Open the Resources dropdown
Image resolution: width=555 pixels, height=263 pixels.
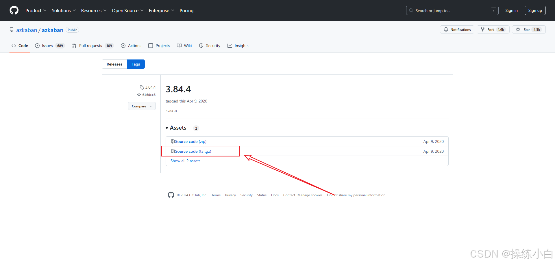coord(94,10)
